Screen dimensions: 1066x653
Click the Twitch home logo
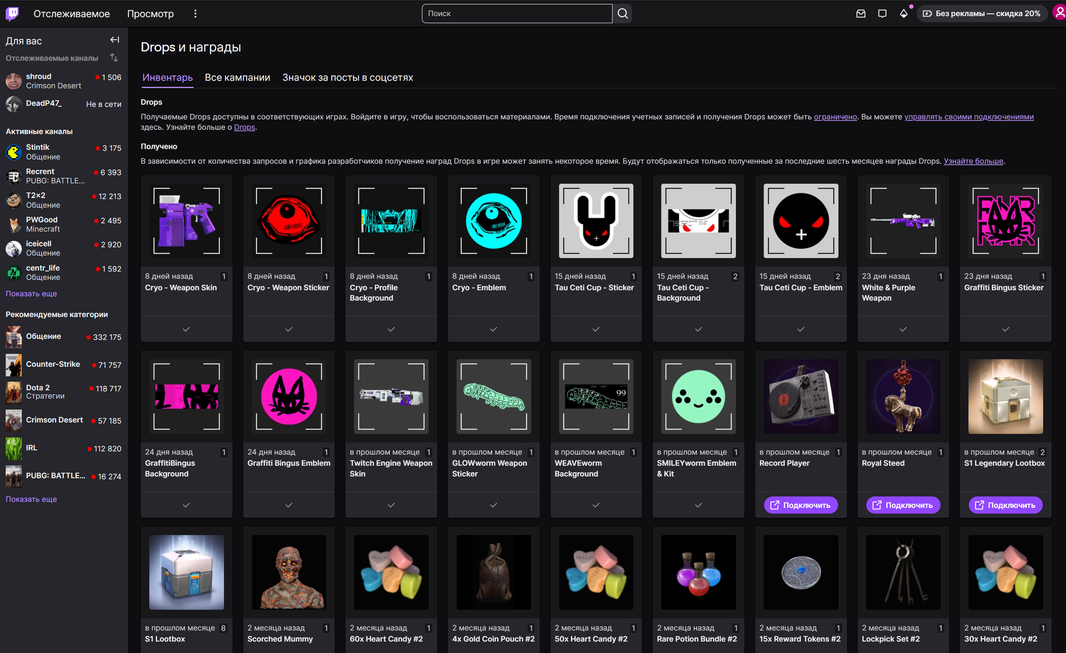(x=13, y=14)
